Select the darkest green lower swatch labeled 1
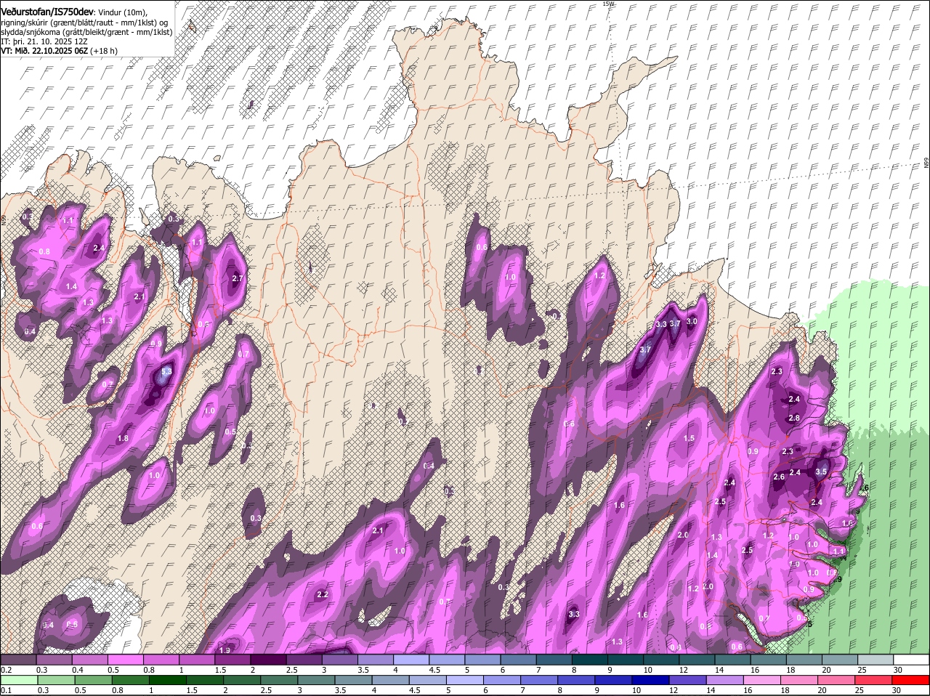The width and height of the screenshot is (930, 696). tap(167, 680)
